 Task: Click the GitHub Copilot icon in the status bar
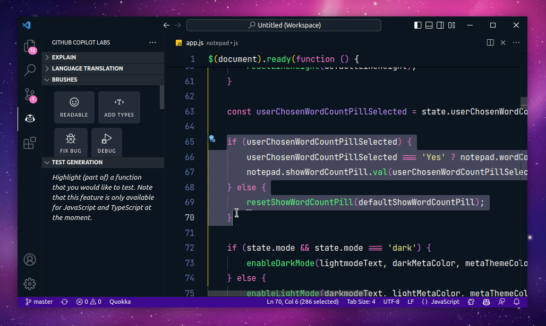pyautogui.click(x=486, y=301)
